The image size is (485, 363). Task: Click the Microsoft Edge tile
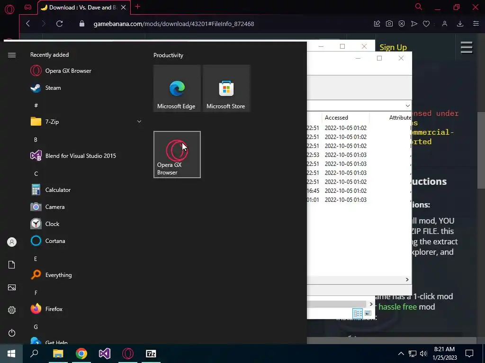tap(177, 88)
